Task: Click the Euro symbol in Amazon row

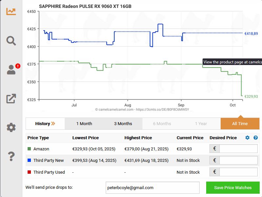Action: click(x=214, y=148)
